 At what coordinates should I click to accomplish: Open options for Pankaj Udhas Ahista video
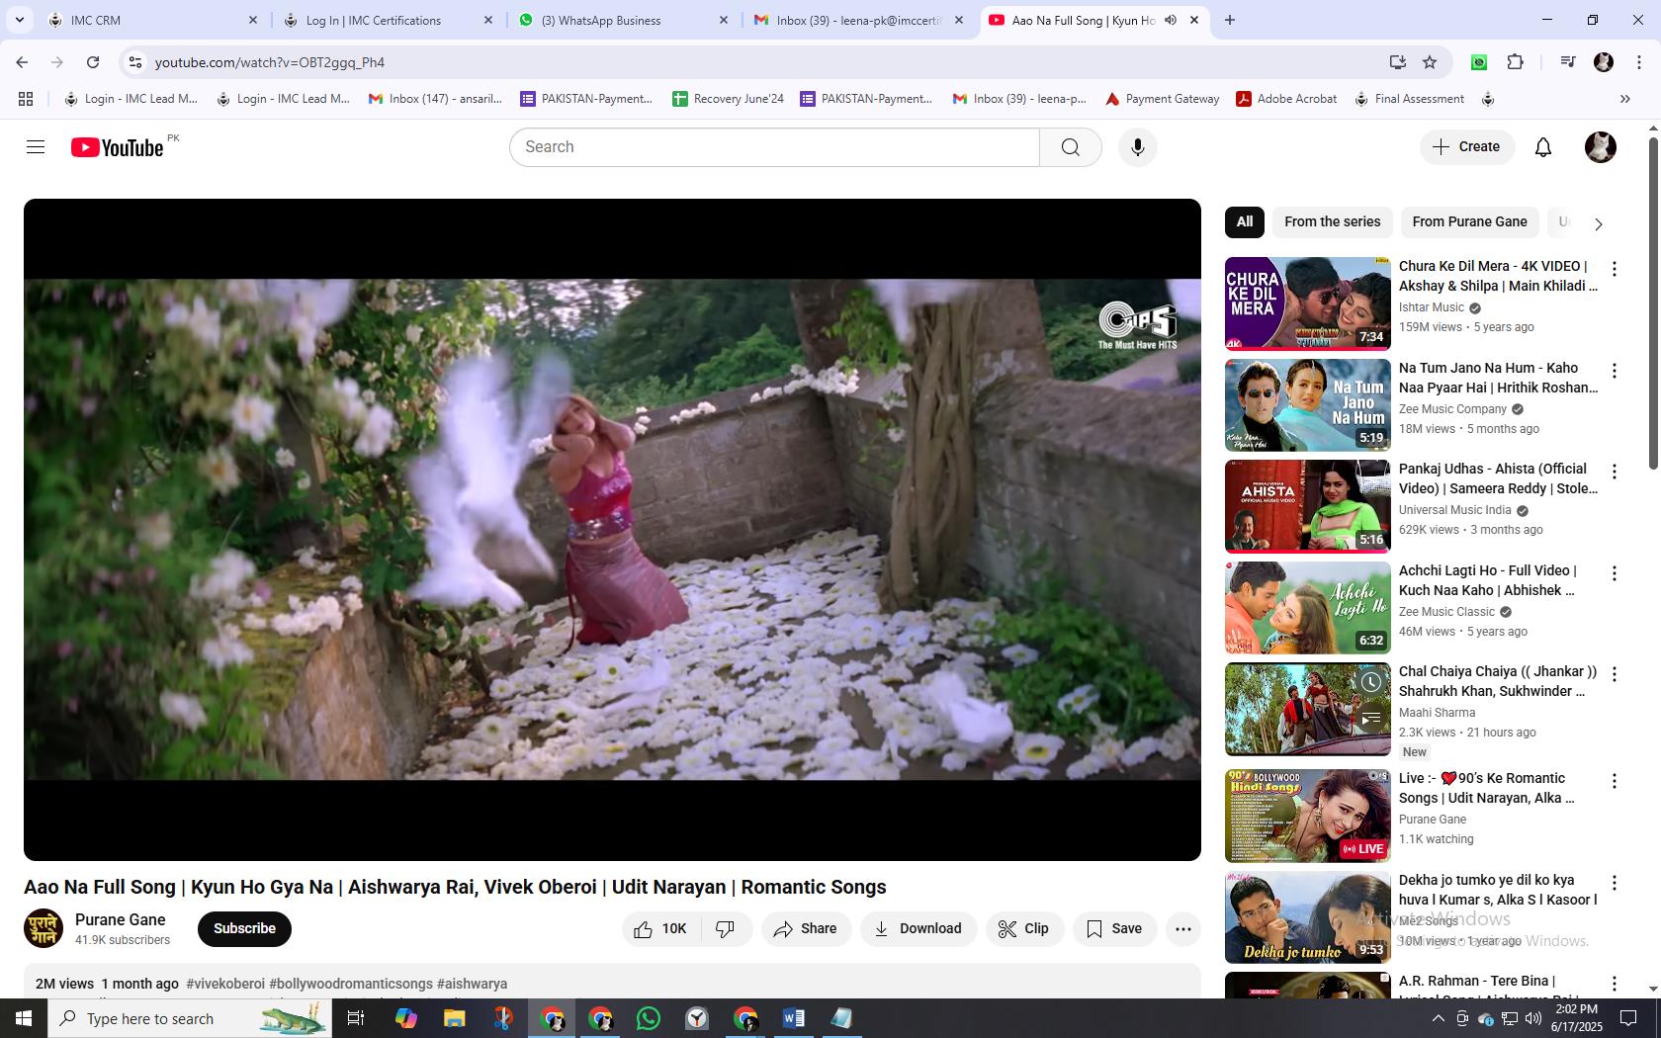click(x=1615, y=472)
